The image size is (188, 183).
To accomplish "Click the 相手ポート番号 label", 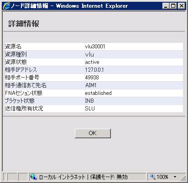I will (22, 78).
